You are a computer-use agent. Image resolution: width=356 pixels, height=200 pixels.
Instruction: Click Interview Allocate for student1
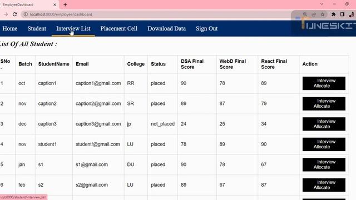coord(324,144)
